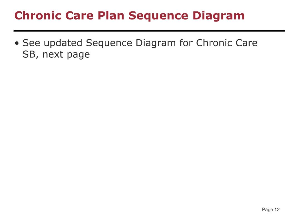Click the slide title 'Chronic Care Plan Sequence Diagram'
The width and height of the screenshot is (285, 214).
129,16
